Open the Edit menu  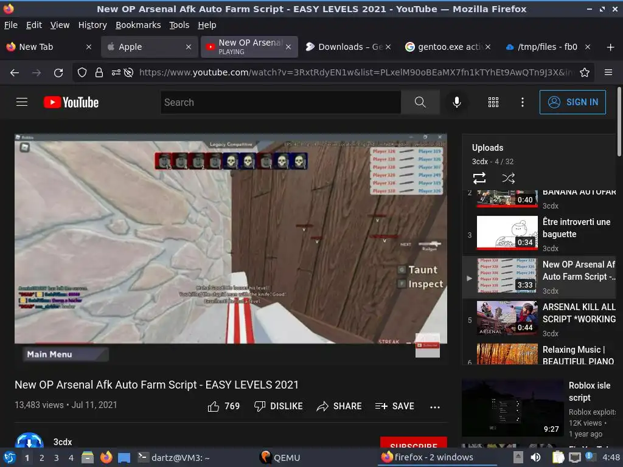coord(34,25)
